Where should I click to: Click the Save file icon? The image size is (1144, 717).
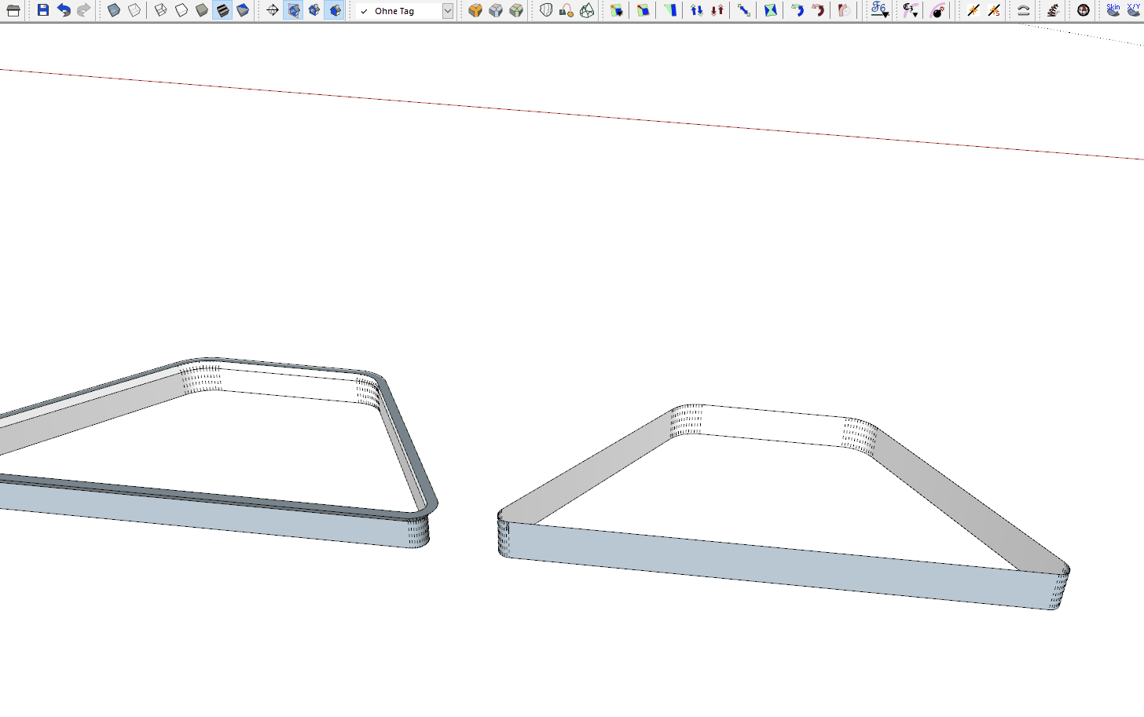tap(43, 10)
